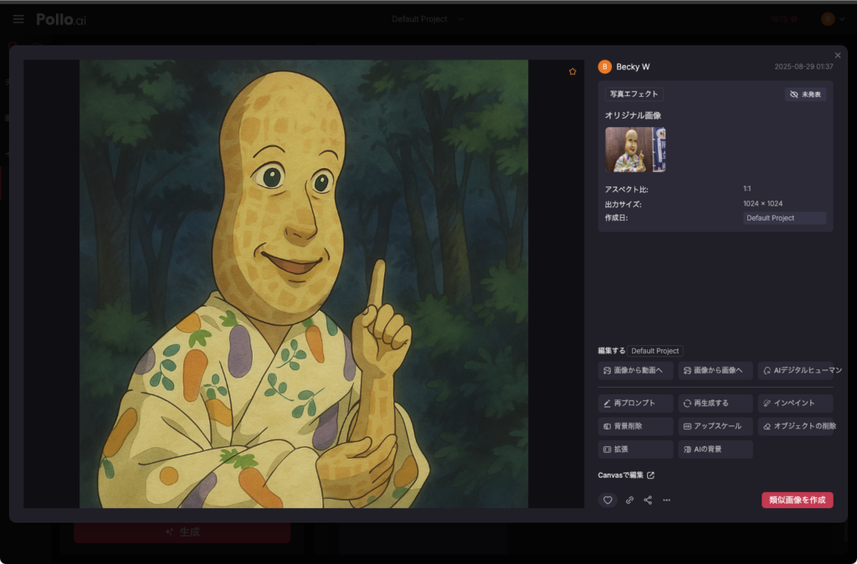857x564 pixels.
Task: Like the image with heart icon
Action: coord(608,500)
